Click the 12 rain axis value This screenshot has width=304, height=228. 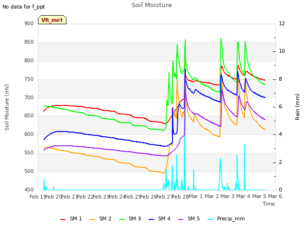coord(282,24)
